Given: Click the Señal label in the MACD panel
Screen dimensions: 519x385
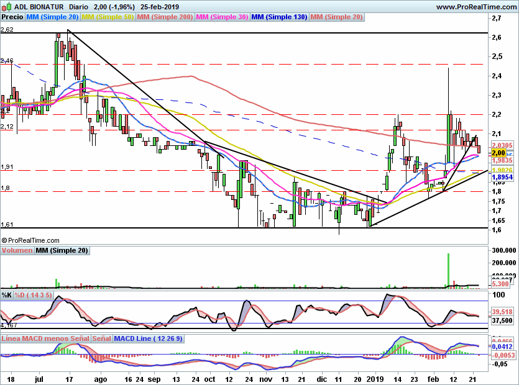Looking at the screenshot, I should [101, 338].
